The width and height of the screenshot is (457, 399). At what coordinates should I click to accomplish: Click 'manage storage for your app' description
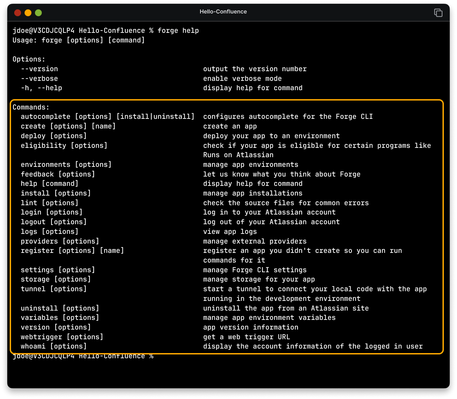(x=259, y=279)
